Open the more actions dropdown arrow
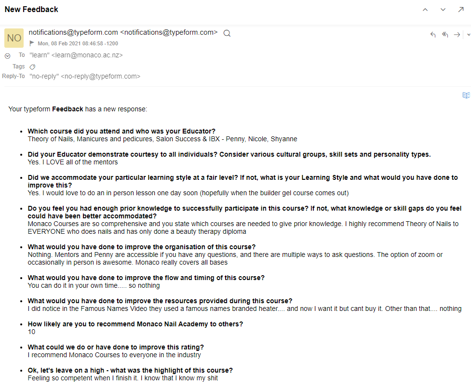The height and width of the screenshot is (389, 471). 469,35
